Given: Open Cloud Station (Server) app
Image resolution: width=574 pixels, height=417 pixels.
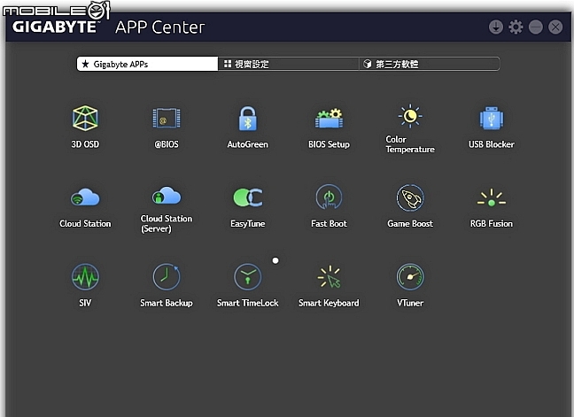Looking at the screenshot, I should pos(167,196).
